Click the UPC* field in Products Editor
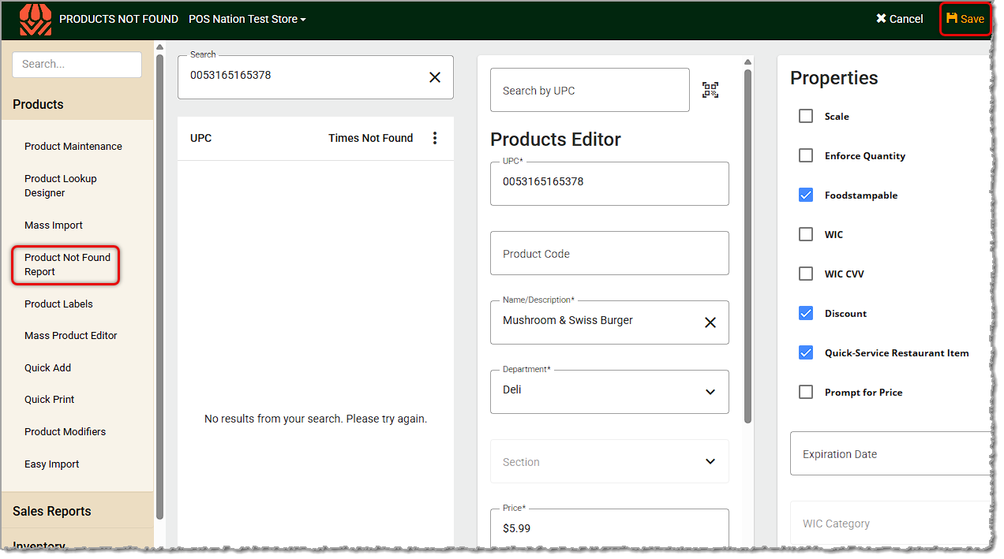This screenshot has height=559, width=1004. pos(609,184)
